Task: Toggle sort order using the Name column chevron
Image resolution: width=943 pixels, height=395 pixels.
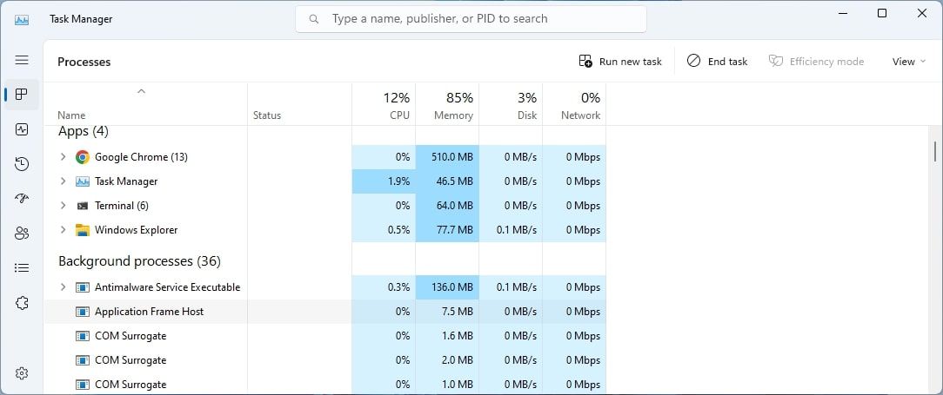Action: (x=141, y=92)
